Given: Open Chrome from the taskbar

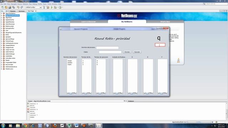Looking at the screenshot, I should [x=25, y=126].
